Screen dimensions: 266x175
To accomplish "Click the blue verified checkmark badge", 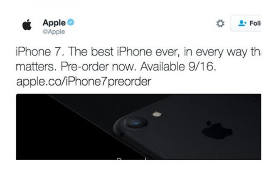I will tap(71, 22).
